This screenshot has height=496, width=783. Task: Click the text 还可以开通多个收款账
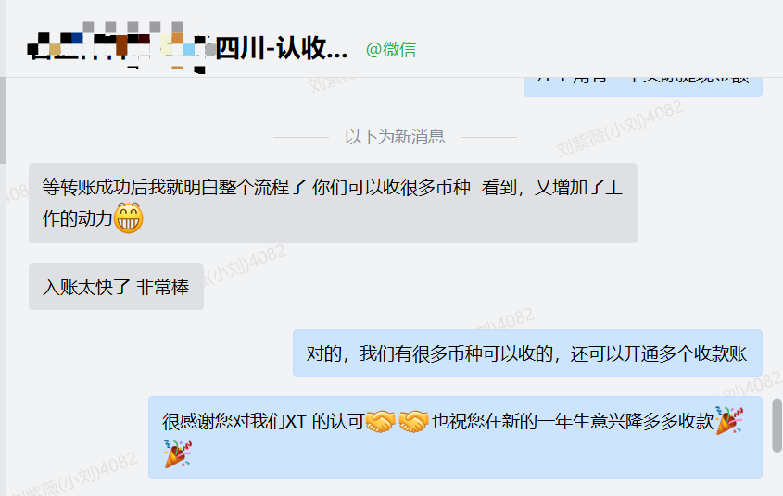click(659, 353)
